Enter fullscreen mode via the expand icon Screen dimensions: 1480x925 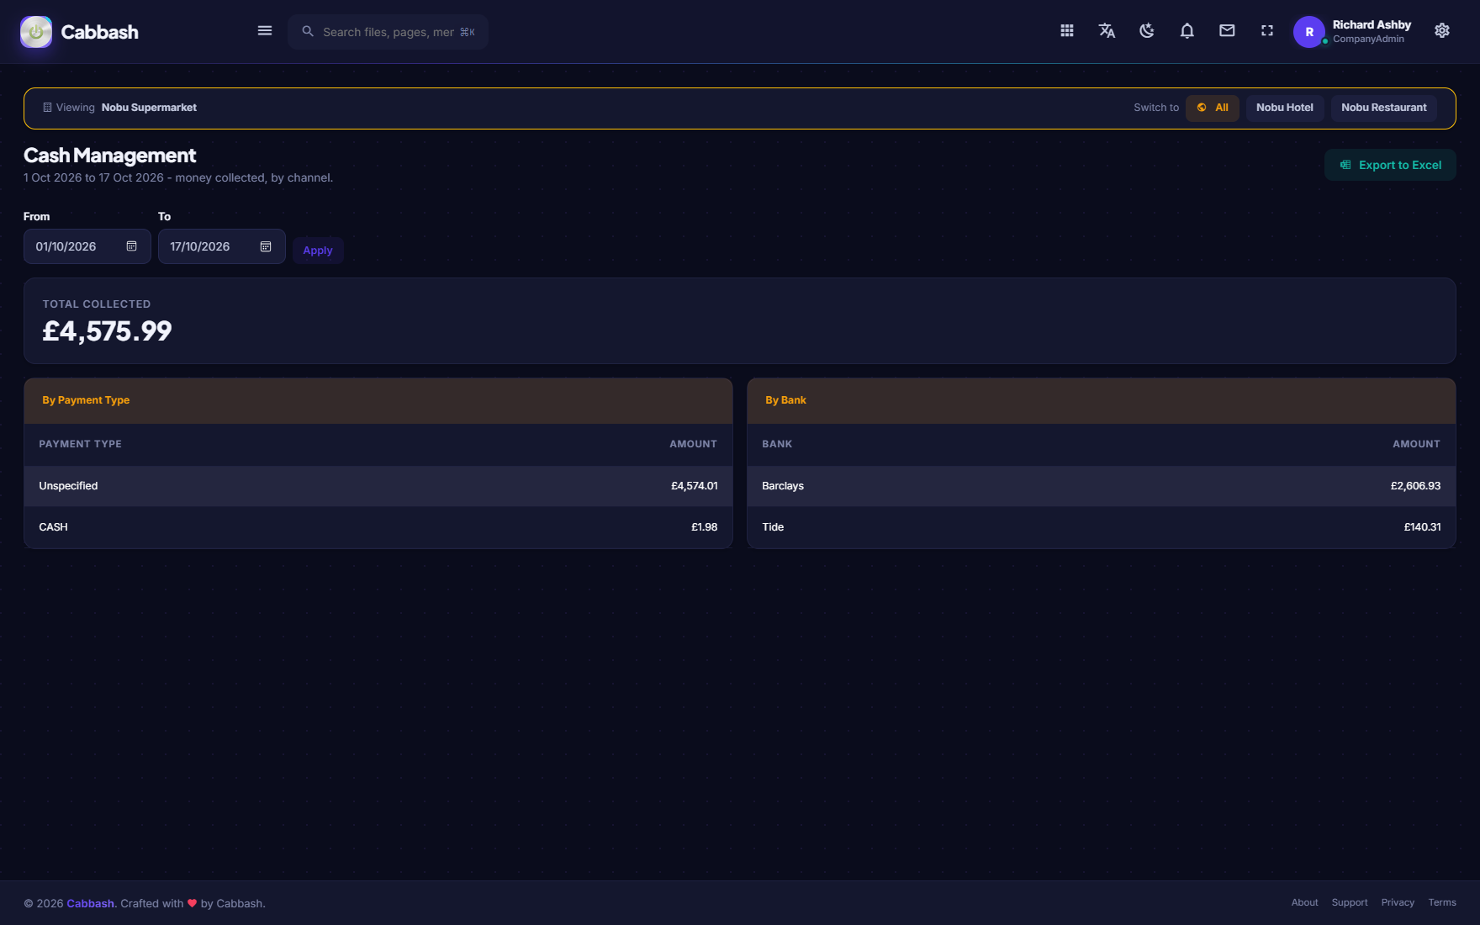1267,31
